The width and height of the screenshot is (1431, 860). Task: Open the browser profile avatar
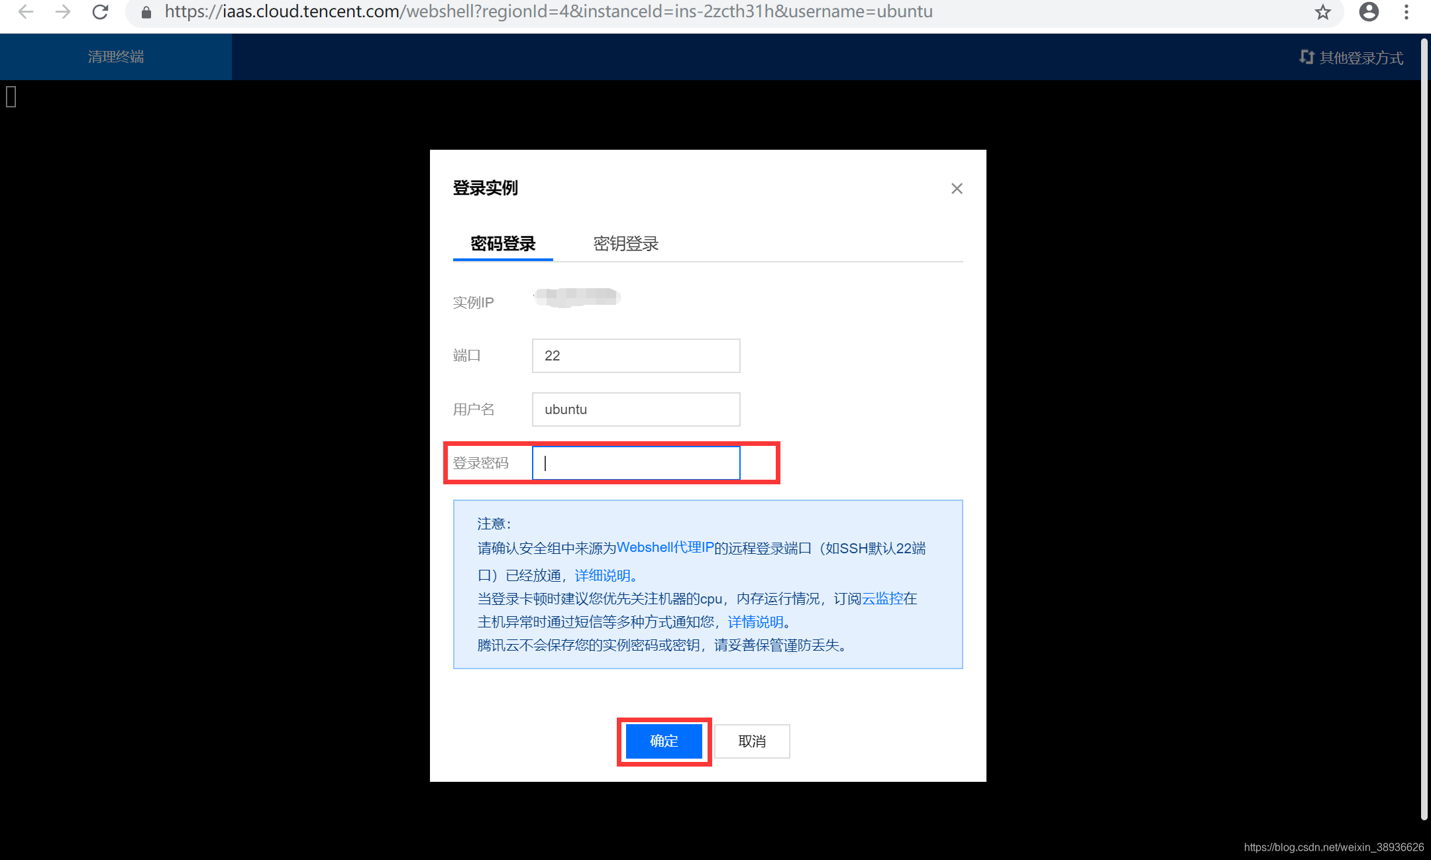tap(1369, 12)
